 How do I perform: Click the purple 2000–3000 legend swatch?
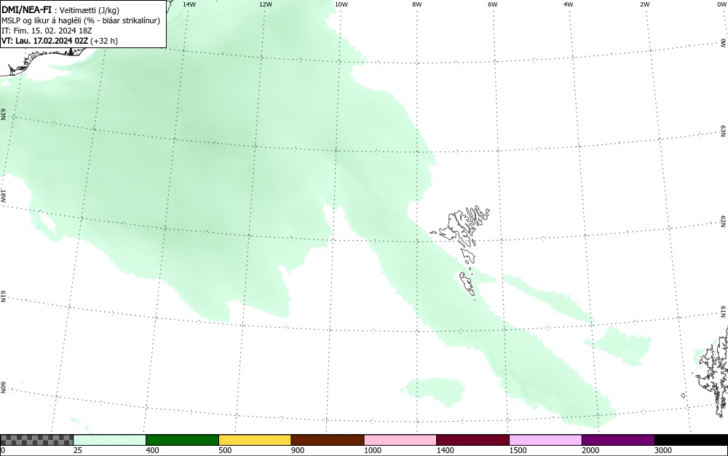click(618, 440)
